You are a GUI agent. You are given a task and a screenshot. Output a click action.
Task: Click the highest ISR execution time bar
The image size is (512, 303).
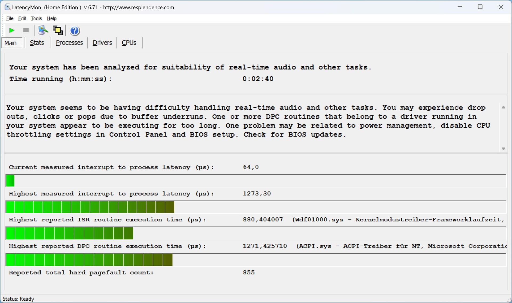69,233
